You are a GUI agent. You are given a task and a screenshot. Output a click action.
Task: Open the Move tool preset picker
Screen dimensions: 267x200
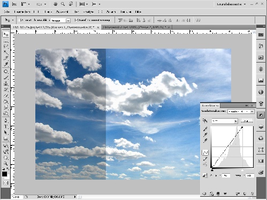[9, 20]
